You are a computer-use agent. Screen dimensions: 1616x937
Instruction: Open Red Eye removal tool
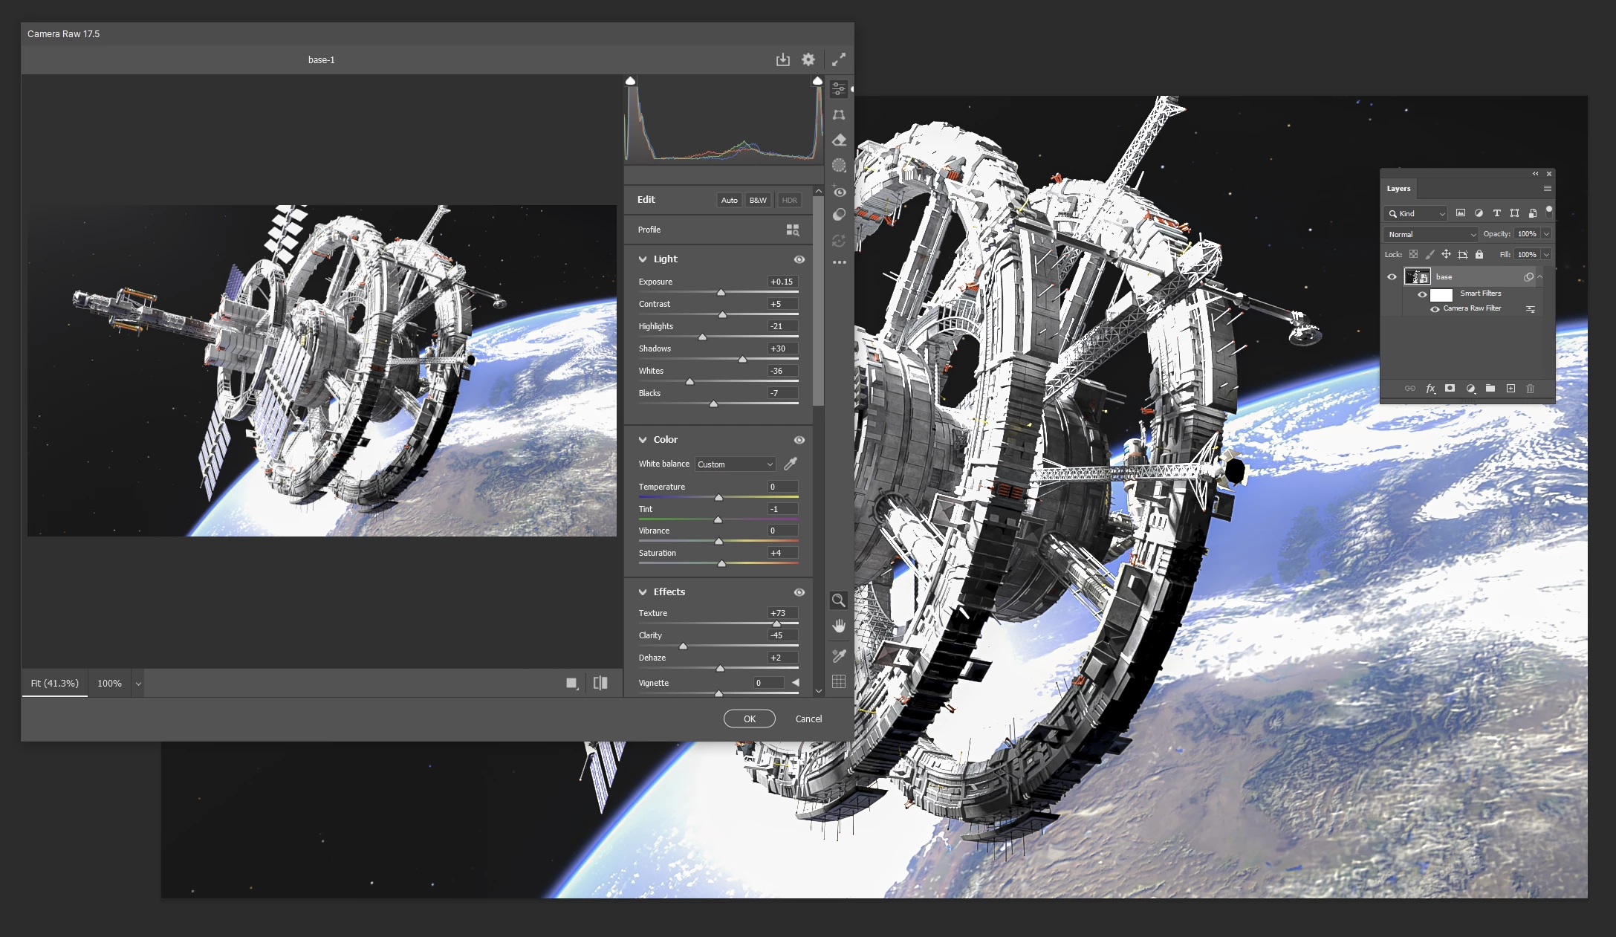click(x=839, y=192)
